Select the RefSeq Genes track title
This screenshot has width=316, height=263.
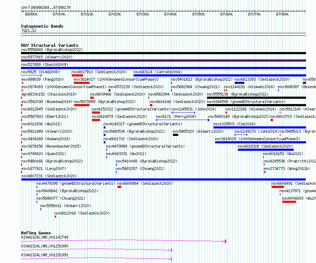coord(36,233)
